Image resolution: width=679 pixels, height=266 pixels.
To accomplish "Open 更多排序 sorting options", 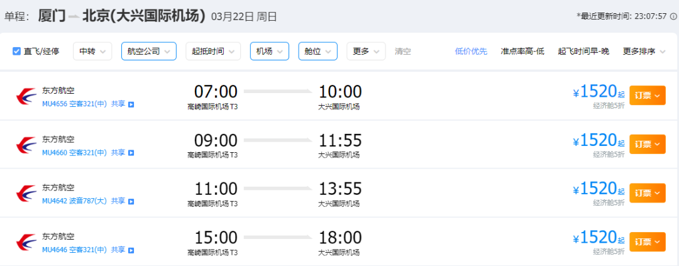I will click(644, 52).
